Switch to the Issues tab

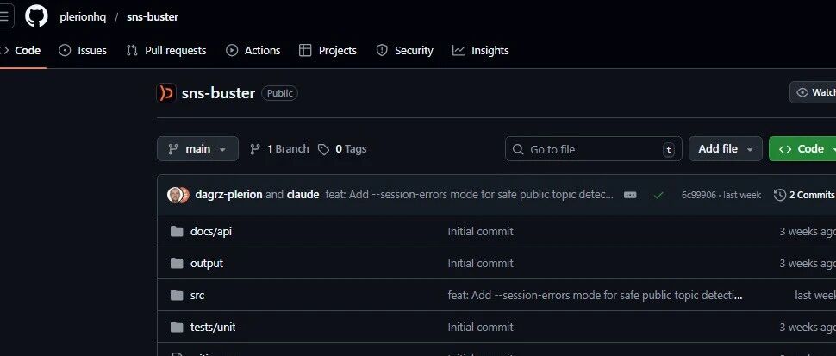(x=83, y=51)
